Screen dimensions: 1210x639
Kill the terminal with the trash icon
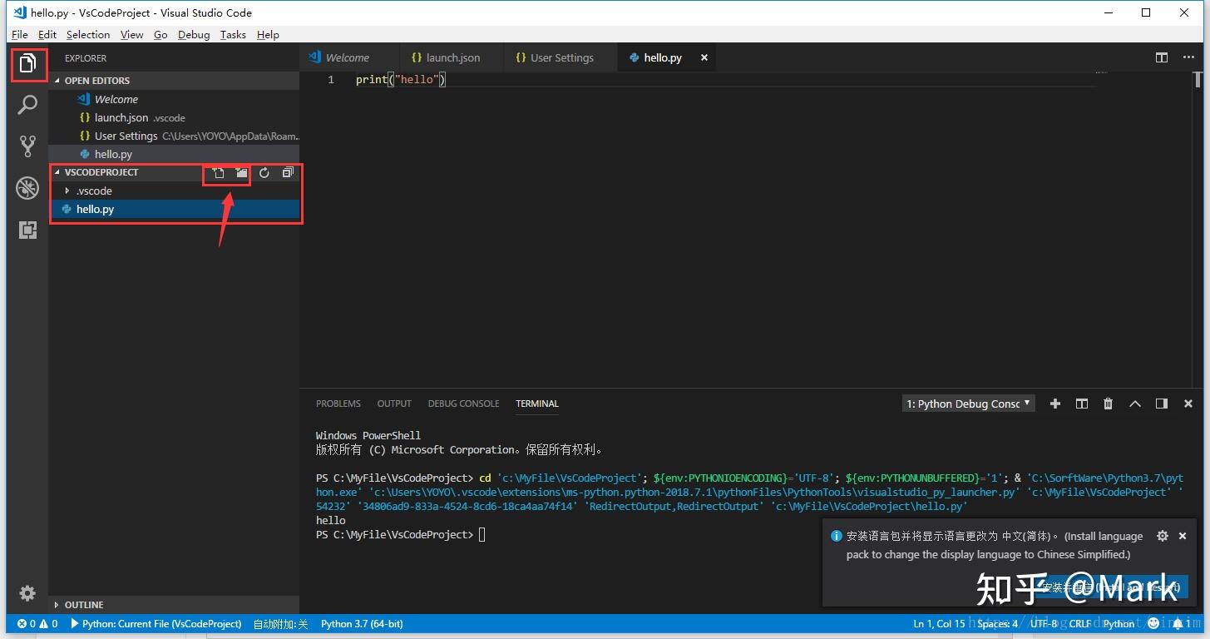1108,404
